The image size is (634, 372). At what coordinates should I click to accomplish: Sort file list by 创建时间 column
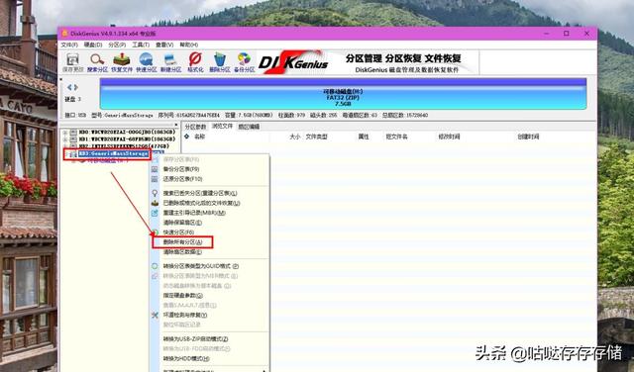coord(528,137)
